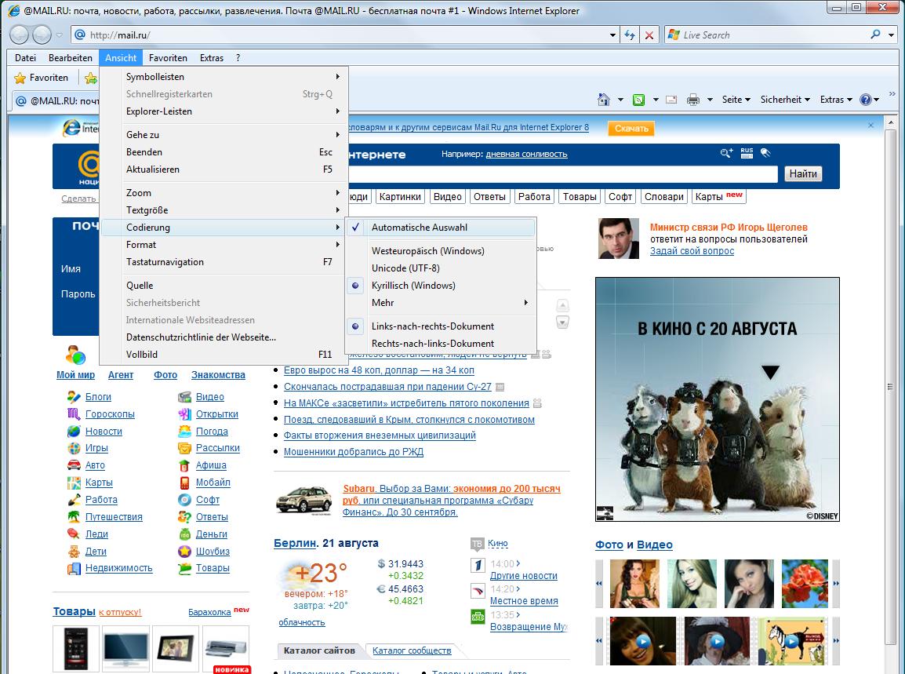Open the link Мошенники добрались до РЖД
The height and width of the screenshot is (674, 905).
[353, 452]
